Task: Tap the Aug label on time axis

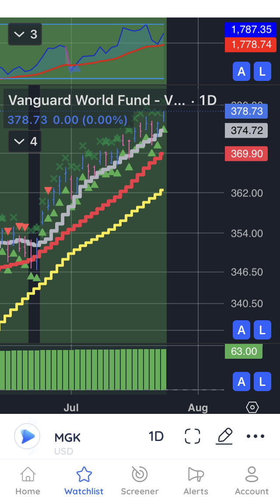Action: tap(198, 408)
